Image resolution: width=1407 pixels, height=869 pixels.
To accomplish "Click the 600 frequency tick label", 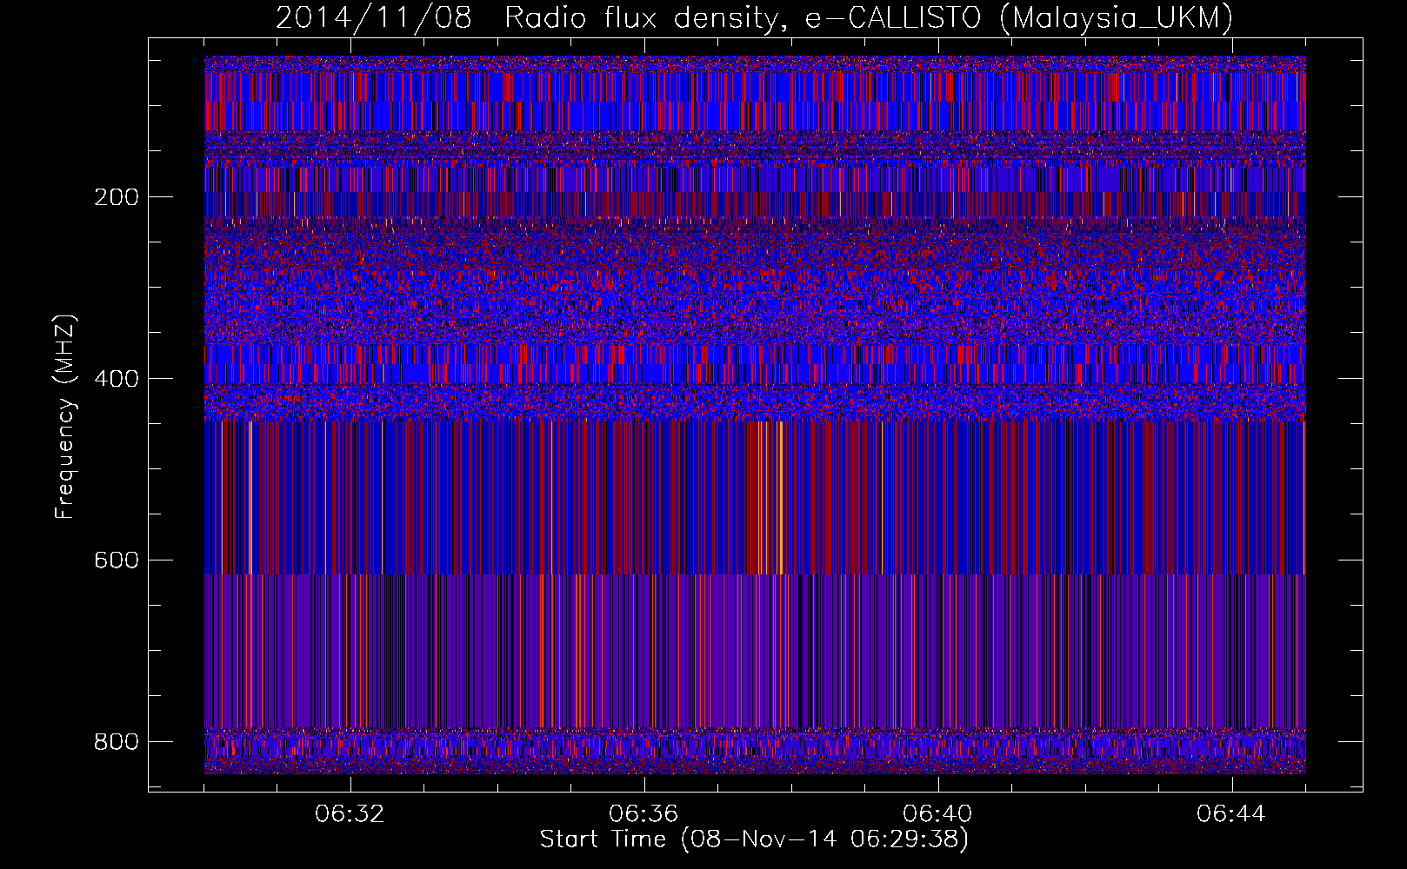I will pos(116,561).
